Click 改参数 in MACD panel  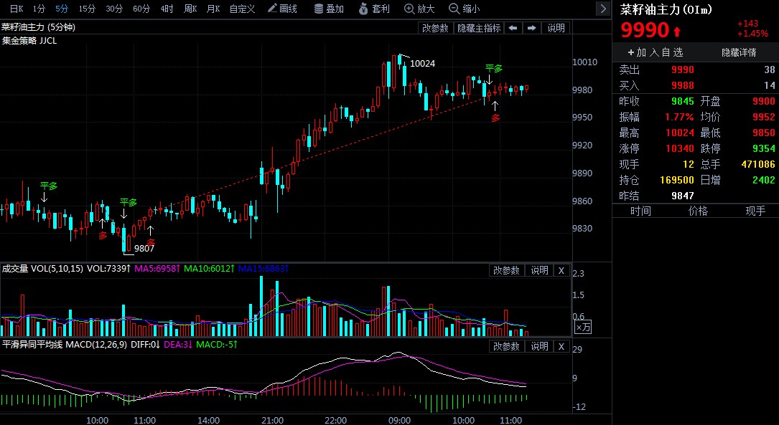[506, 346]
